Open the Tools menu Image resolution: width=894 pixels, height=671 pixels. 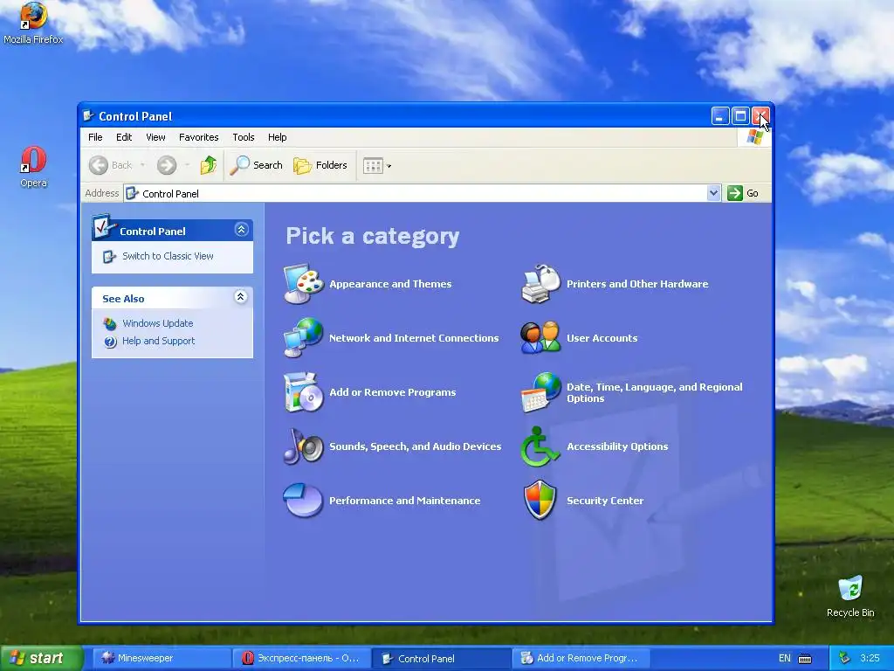tap(244, 137)
